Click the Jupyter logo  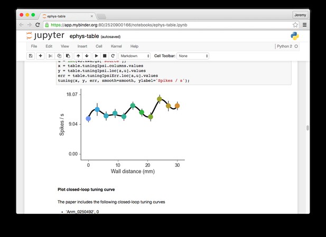45,36
